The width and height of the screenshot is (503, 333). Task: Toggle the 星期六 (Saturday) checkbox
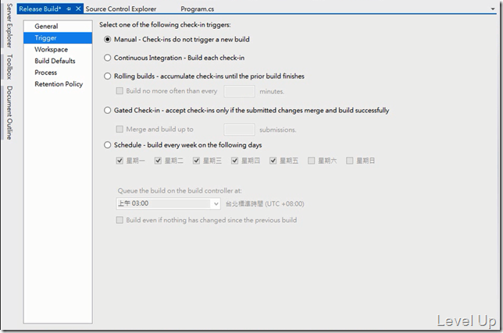[x=311, y=161]
